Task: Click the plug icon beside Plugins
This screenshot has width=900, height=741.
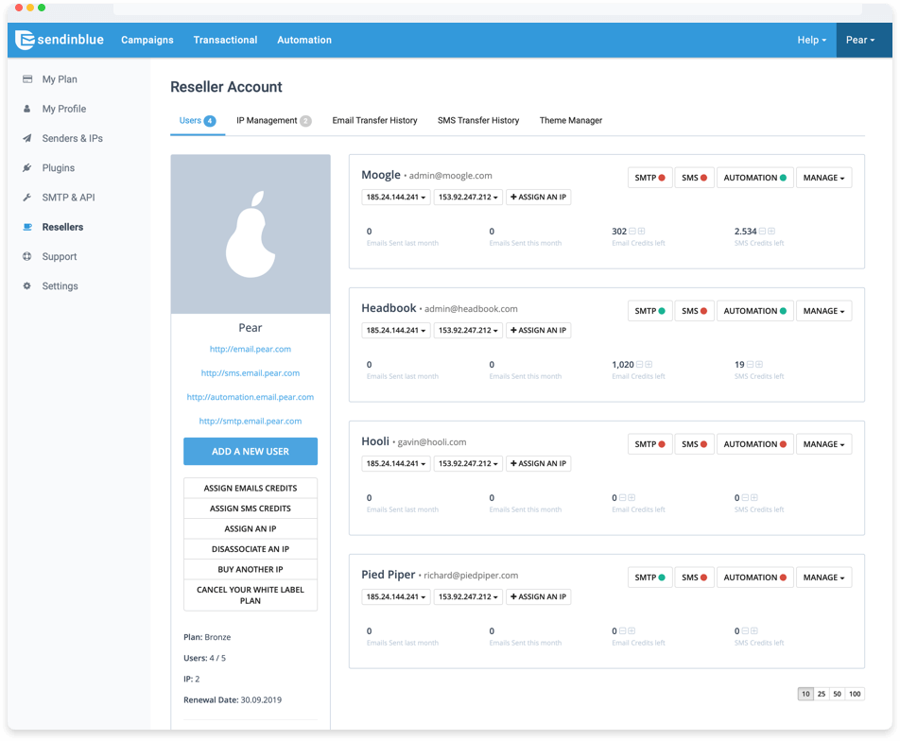Action: 27,167
